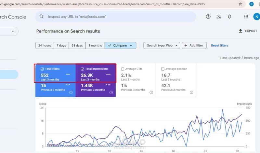Click the 1% previous CTR value
Image resolution: width=260 pixels, height=153 pixels.
124,85
